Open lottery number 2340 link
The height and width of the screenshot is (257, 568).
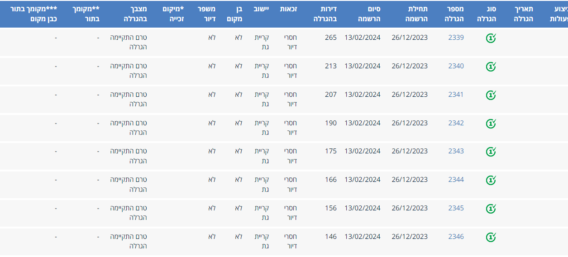click(x=456, y=66)
